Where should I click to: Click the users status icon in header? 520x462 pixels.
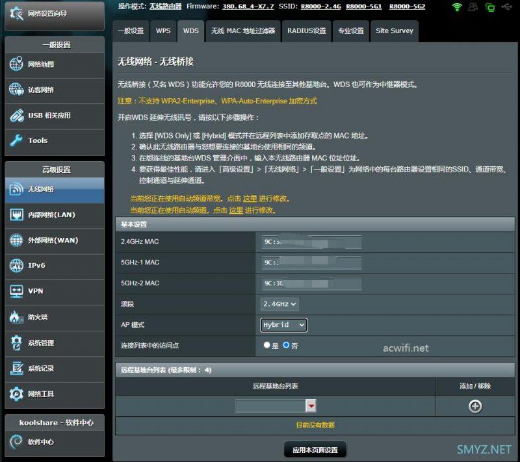(x=473, y=7)
